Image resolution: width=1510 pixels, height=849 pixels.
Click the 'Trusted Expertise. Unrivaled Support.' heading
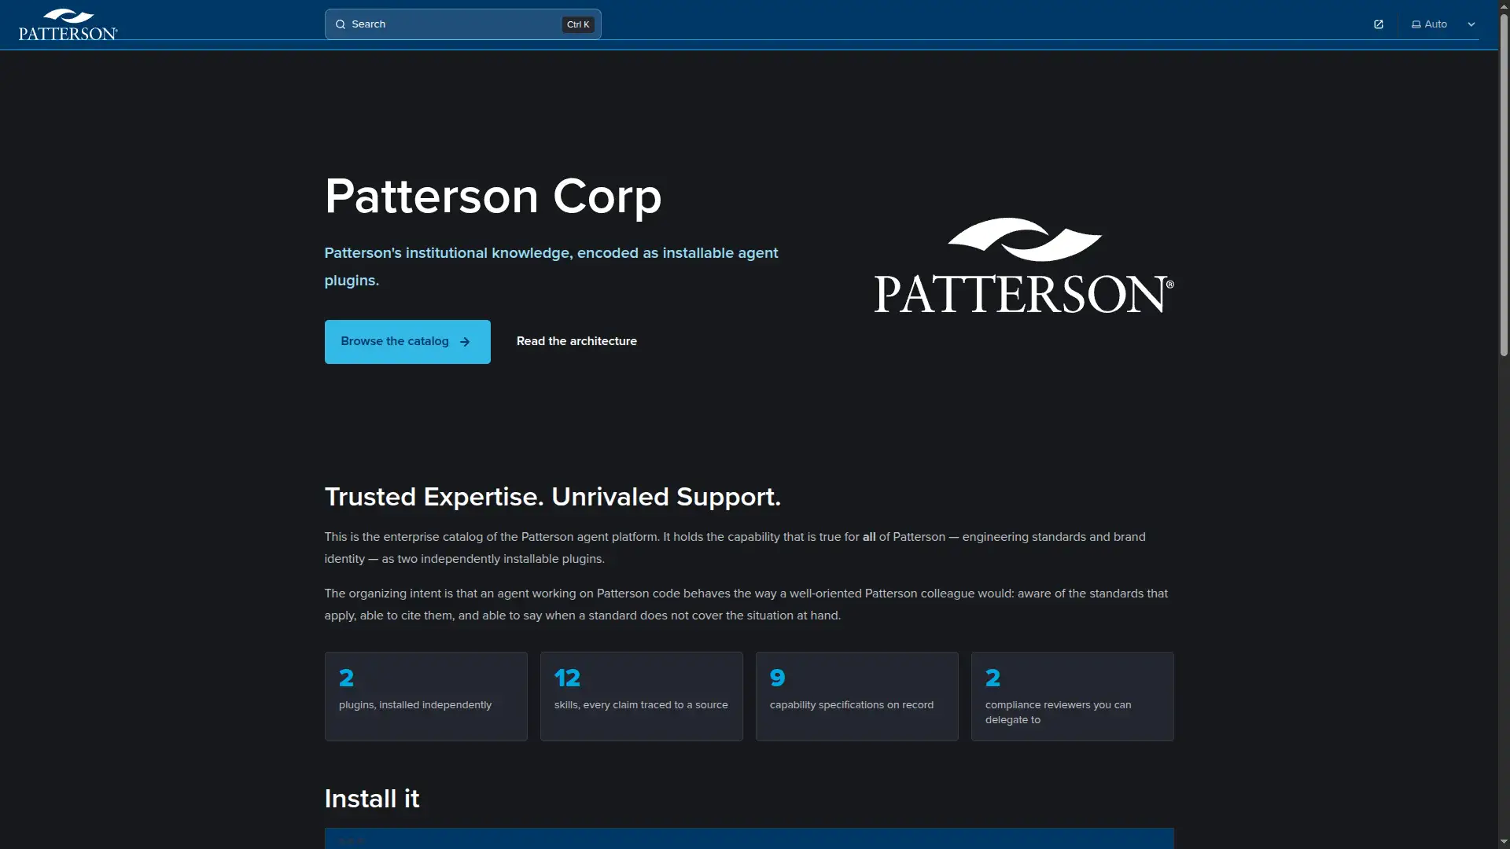tap(553, 497)
